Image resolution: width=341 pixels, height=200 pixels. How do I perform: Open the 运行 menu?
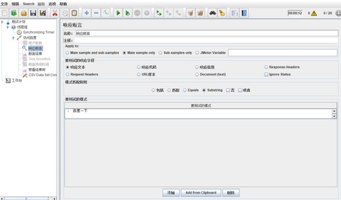click(x=41, y=4)
